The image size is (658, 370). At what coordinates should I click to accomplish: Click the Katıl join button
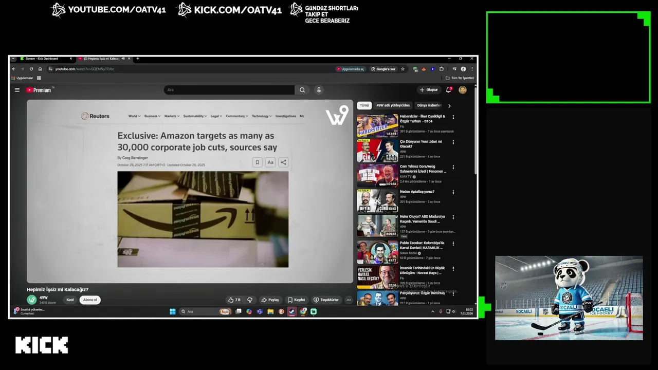coord(70,300)
